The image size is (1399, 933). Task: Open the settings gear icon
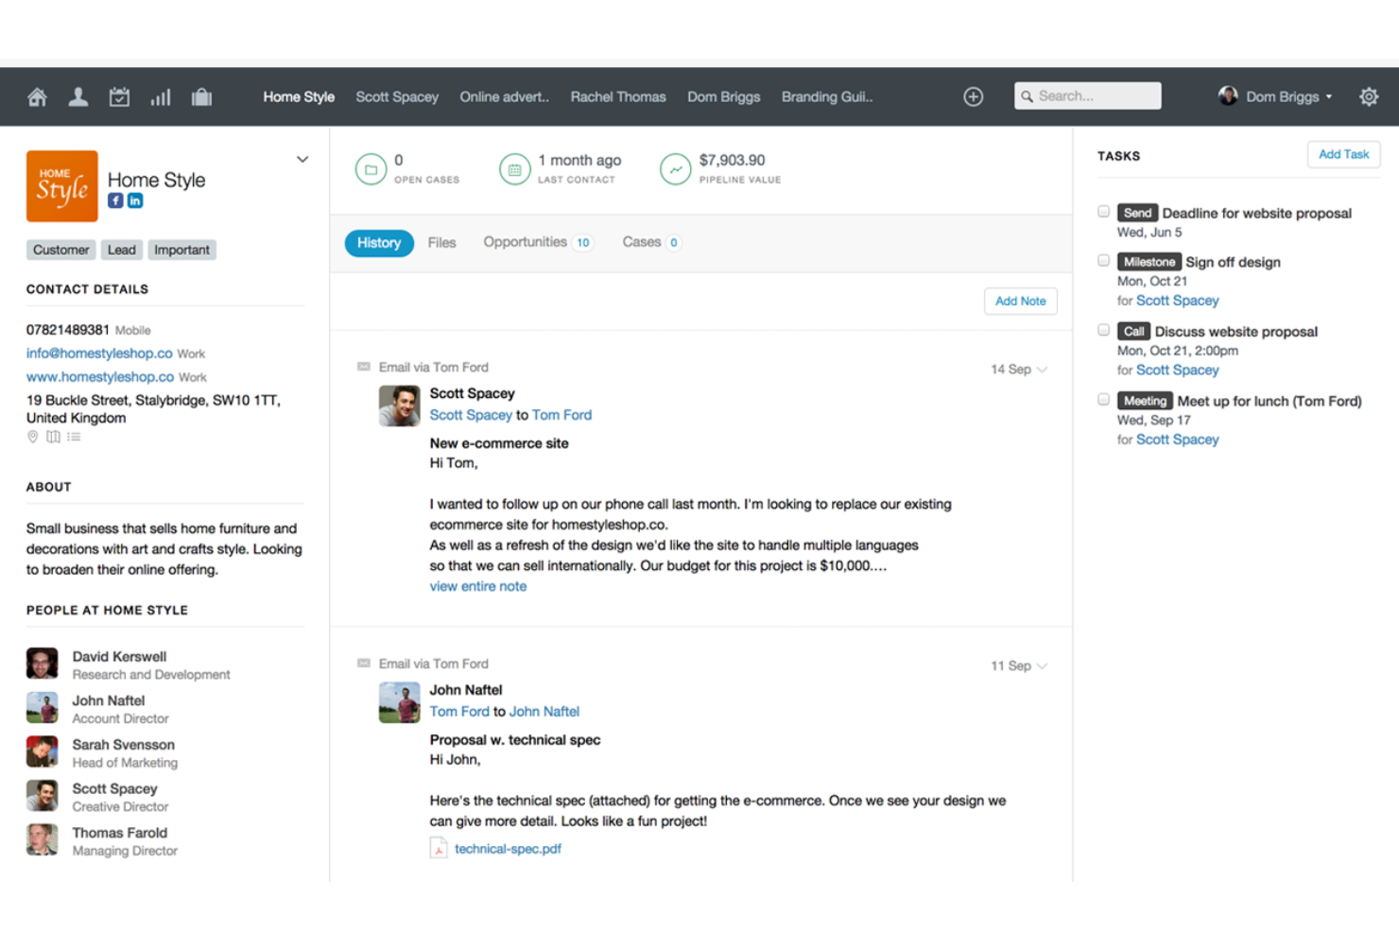coord(1369,96)
